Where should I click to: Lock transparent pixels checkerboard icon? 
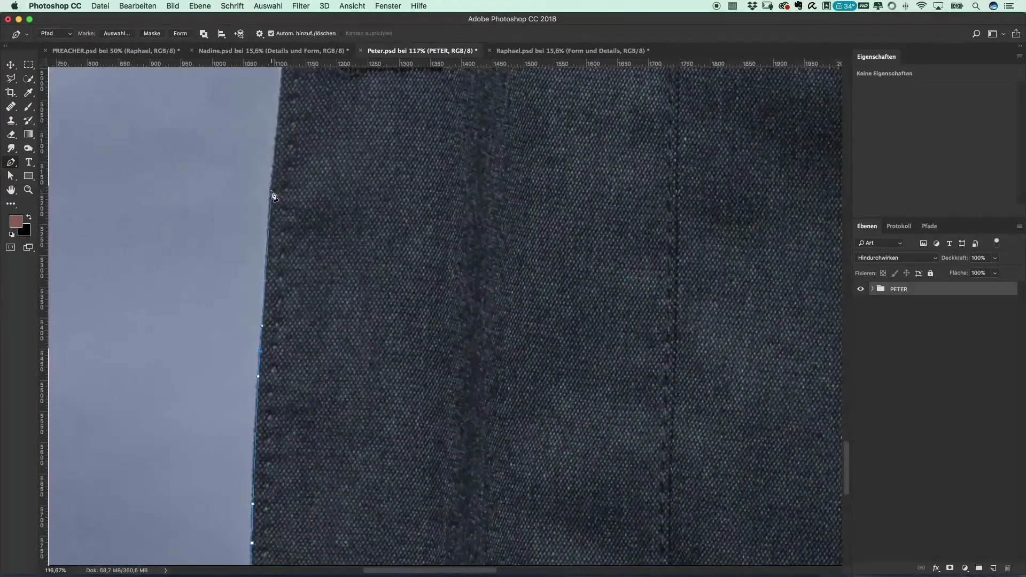[x=883, y=273]
